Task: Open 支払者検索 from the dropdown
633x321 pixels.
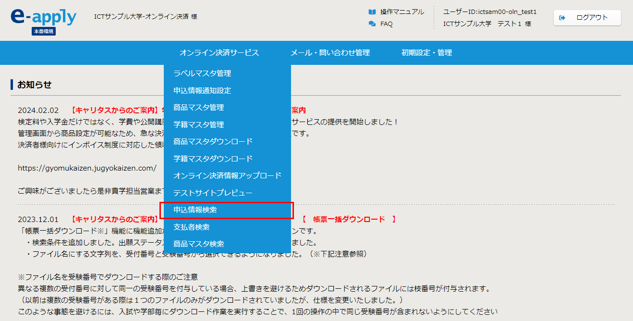Action: tap(191, 227)
